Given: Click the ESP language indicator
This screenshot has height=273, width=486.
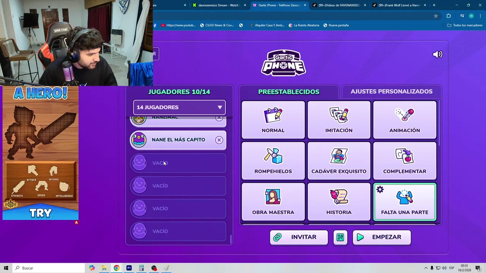Looking at the screenshot, I should click(452, 268).
